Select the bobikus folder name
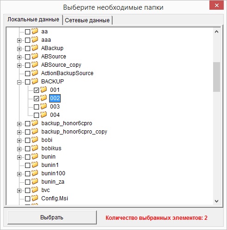227x230 pixels. (51, 148)
